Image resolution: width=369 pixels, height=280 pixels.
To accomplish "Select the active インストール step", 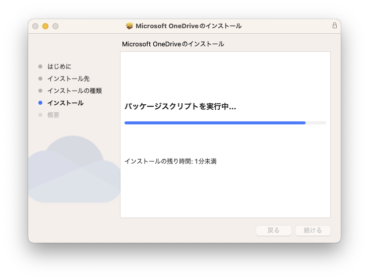I will coord(66,103).
